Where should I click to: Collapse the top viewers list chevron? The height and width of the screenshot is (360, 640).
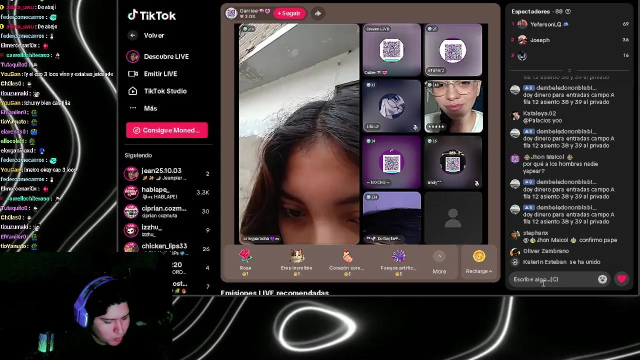(569, 70)
